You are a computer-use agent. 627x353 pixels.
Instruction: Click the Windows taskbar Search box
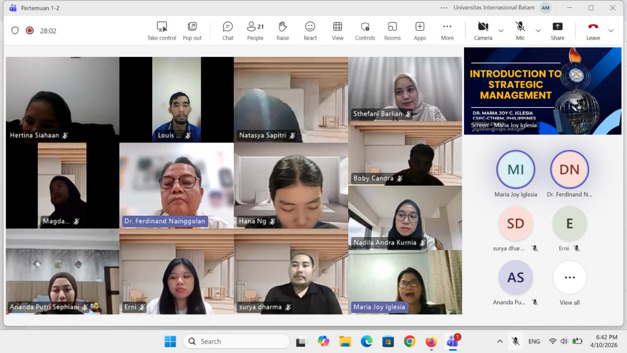(x=237, y=341)
